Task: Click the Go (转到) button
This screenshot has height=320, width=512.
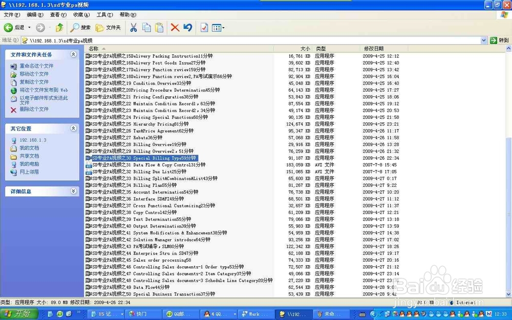Action: pos(500,40)
